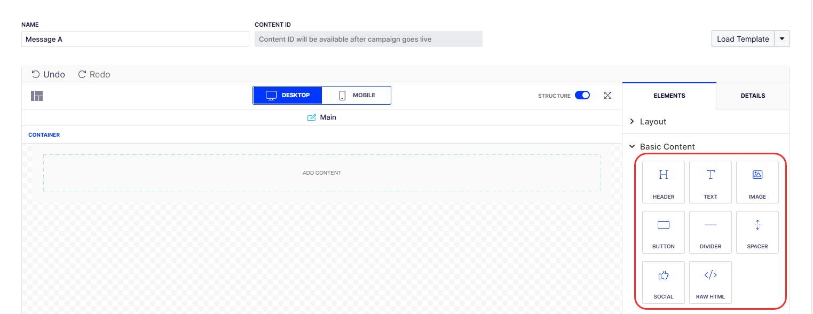The width and height of the screenshot is (813, 314).
Task: Open the layout grid view icon
Action: [37, 96]
